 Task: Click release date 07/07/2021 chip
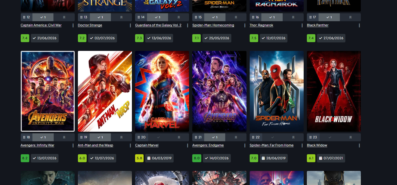(331, 158)
